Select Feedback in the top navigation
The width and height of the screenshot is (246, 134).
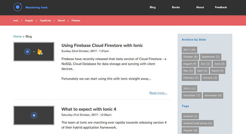221,7
